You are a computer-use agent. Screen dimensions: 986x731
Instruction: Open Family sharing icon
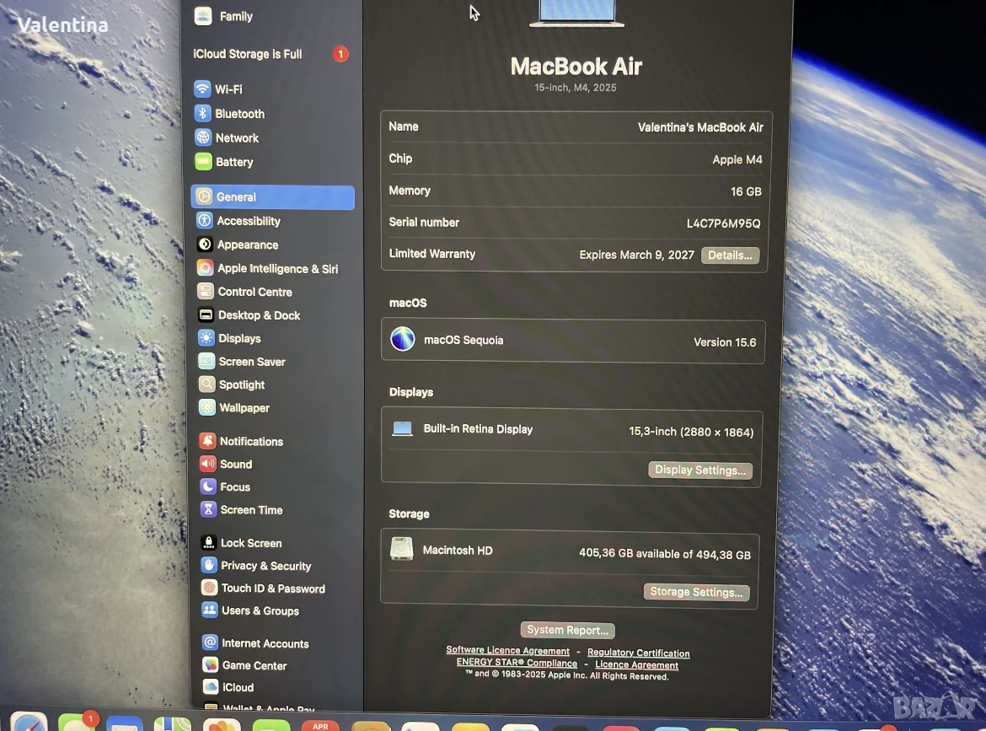point(203,16)
